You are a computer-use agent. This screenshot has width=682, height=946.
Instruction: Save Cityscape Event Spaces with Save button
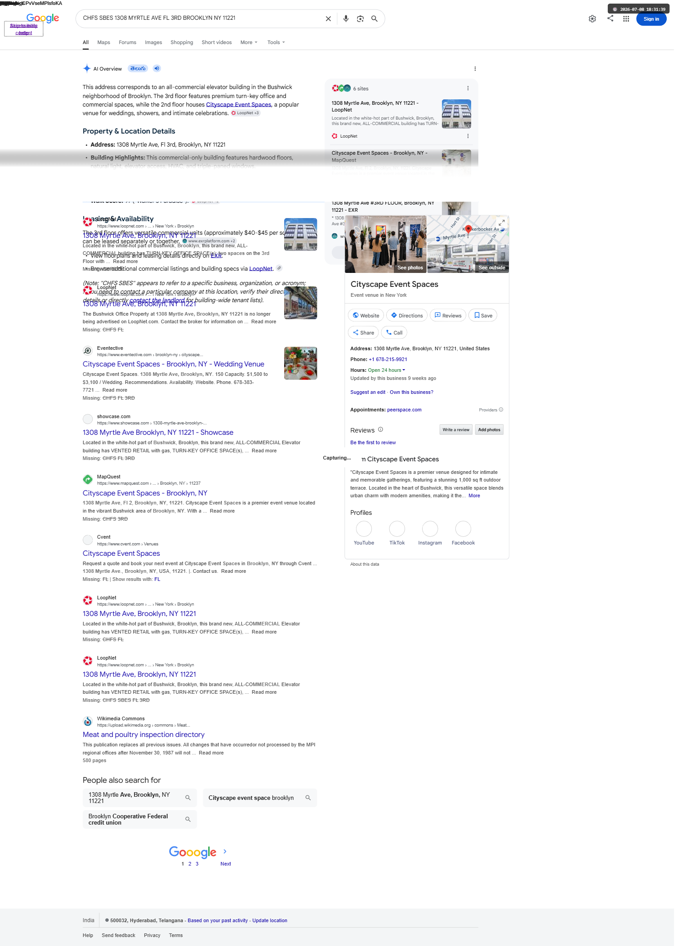[483, 315]
